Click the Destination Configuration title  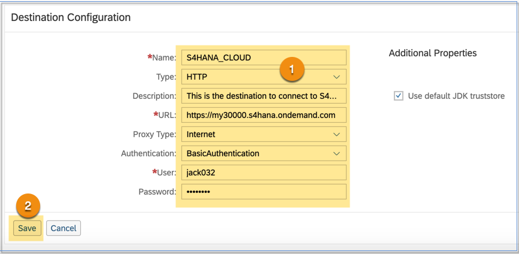tap(71, 17)
